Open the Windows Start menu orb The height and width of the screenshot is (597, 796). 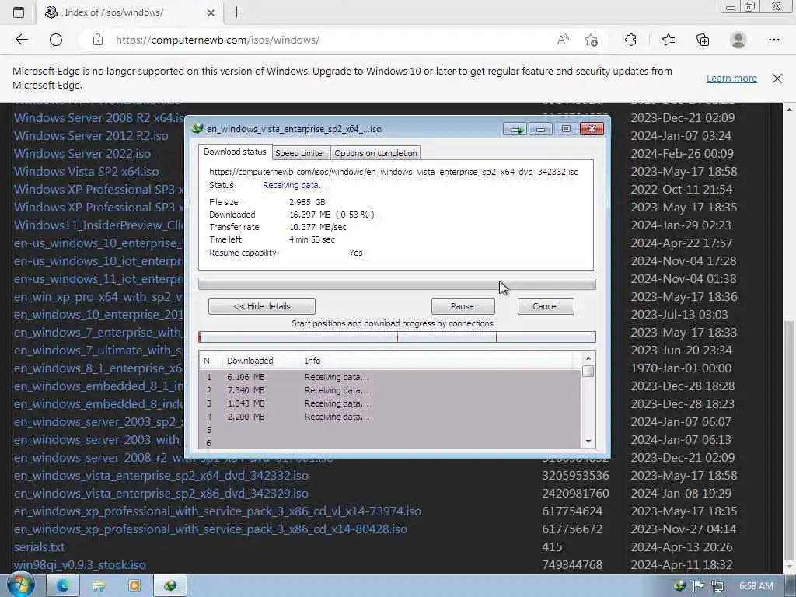19,585
